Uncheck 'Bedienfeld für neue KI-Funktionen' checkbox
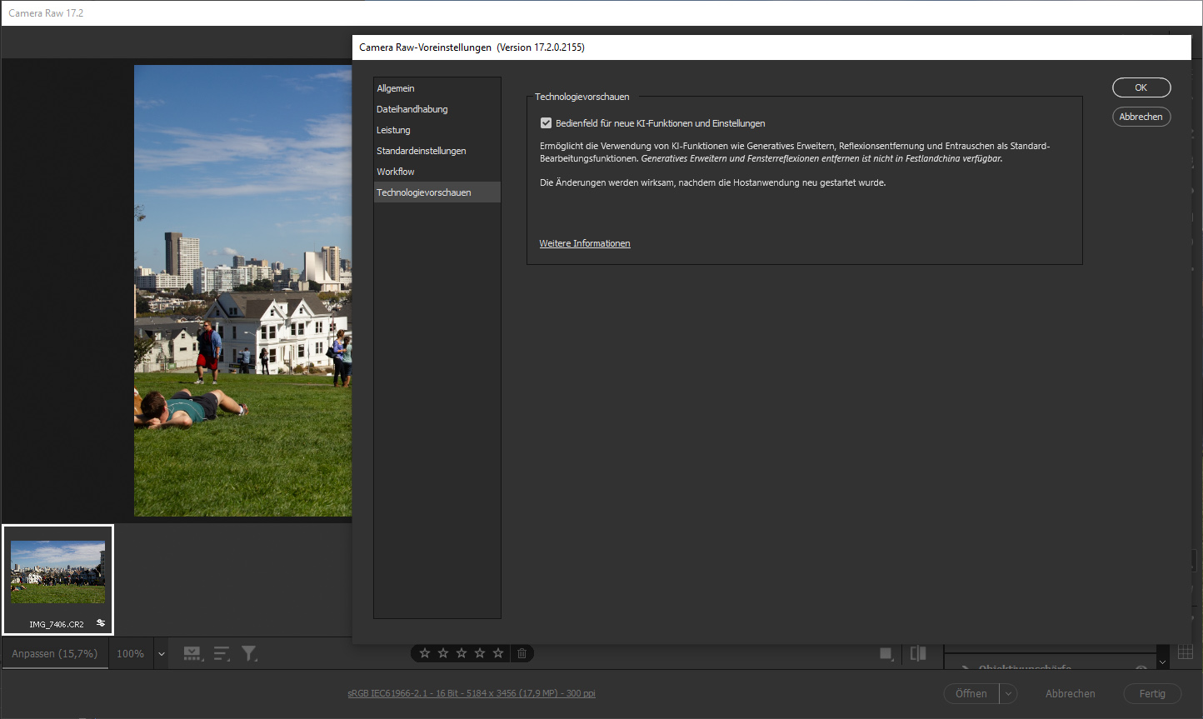Image resolution: width=1203 pixels, height=719 pixels. tap(547, 123)
